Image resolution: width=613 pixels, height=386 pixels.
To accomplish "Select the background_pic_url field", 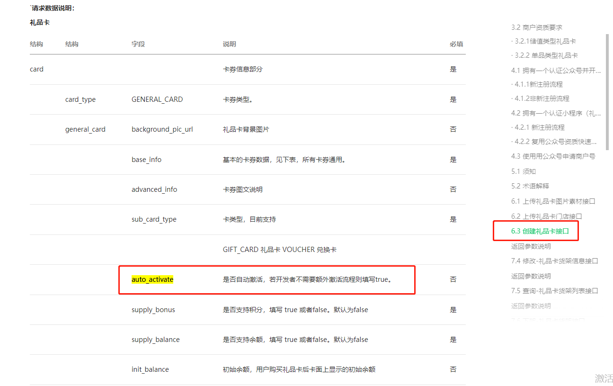I will click(x=162, y=129).
